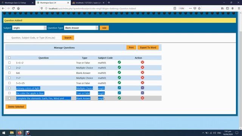Reload the current page
The image size is (242, 136).
click(x=14, y=8)
